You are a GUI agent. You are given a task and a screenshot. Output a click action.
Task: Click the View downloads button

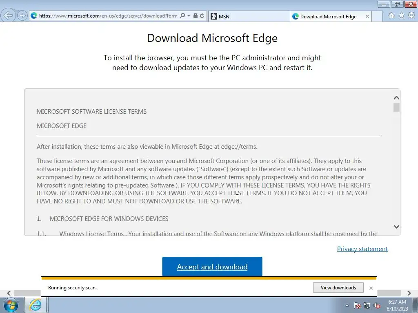tap(338, 287)
